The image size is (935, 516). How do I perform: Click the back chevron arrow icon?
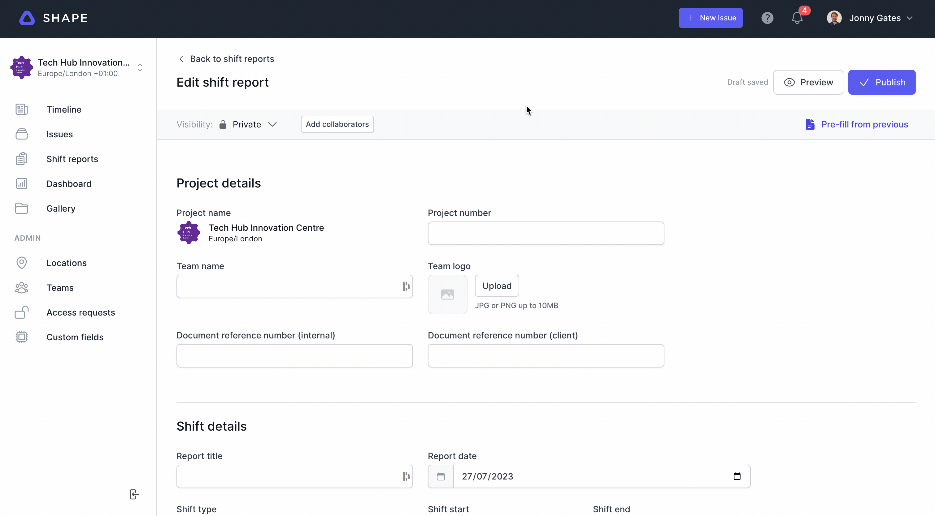(x=181, y=59)
